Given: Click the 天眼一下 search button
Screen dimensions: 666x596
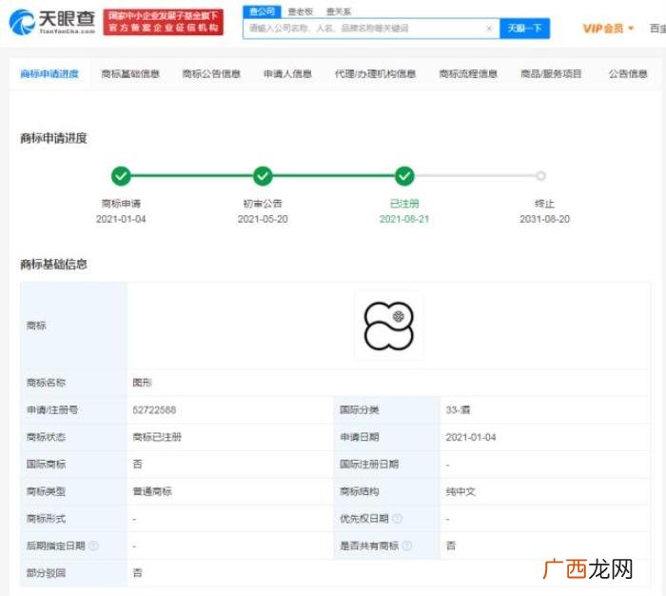Looking at the screenshot, I should 525,29.
